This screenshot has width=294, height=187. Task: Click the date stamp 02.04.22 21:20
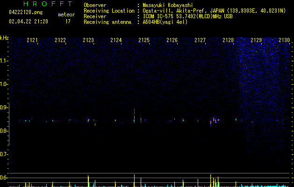29,22
